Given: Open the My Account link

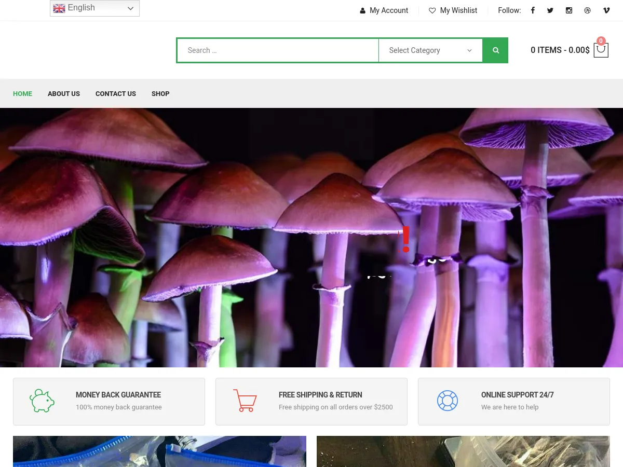Looking at the screenshot, I should (384, 10).
